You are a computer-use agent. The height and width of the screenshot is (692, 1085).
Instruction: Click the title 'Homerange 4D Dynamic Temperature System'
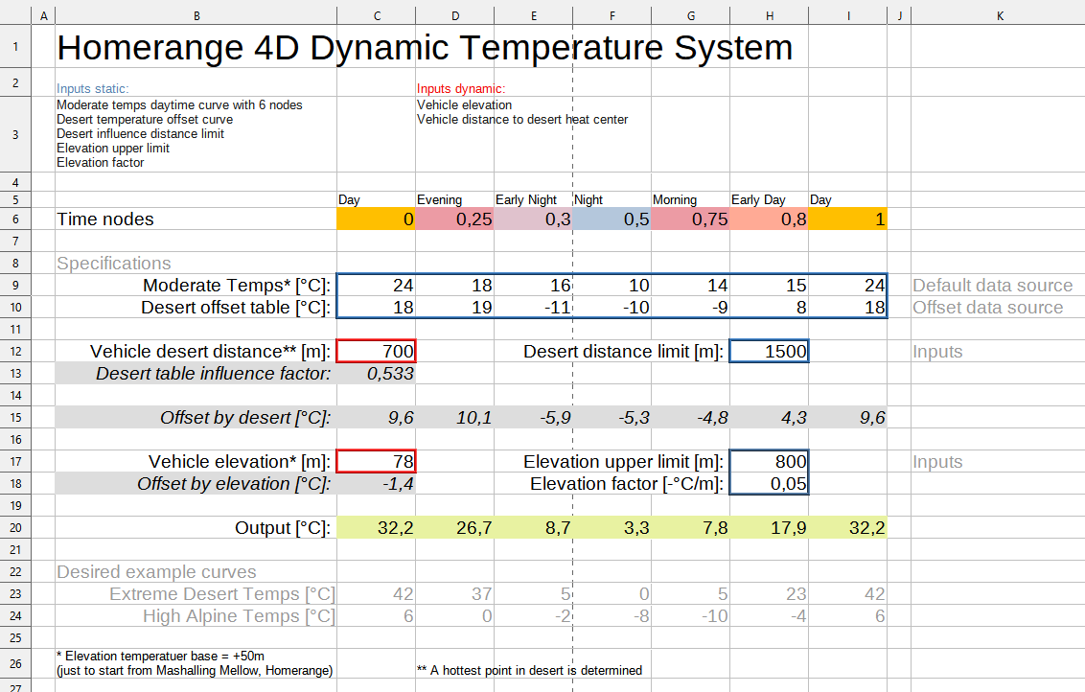425,47
